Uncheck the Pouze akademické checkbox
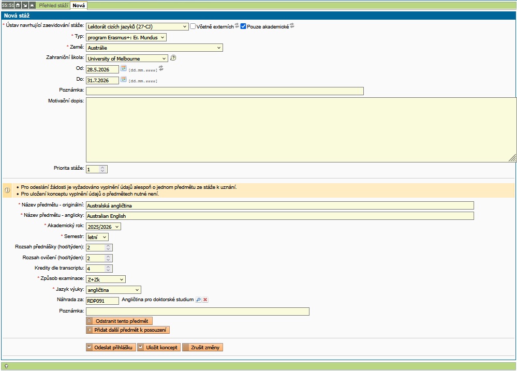The width and height of the screenshot is (517, 371). pos(243,26)
